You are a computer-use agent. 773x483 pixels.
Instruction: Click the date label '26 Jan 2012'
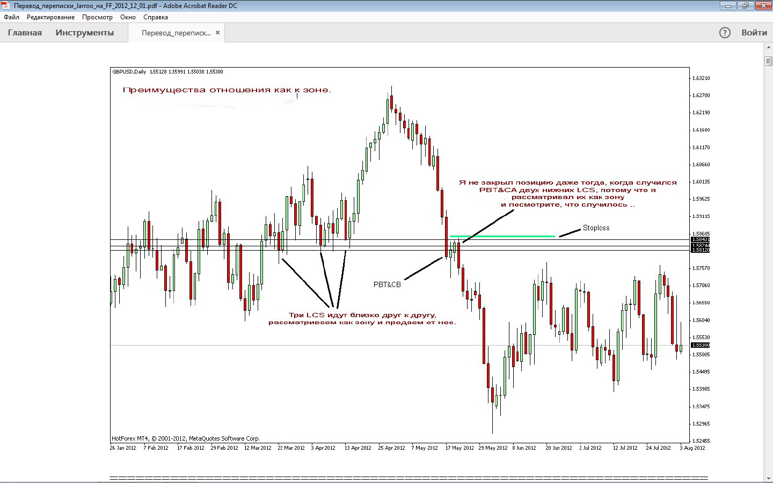pos(123,448)
